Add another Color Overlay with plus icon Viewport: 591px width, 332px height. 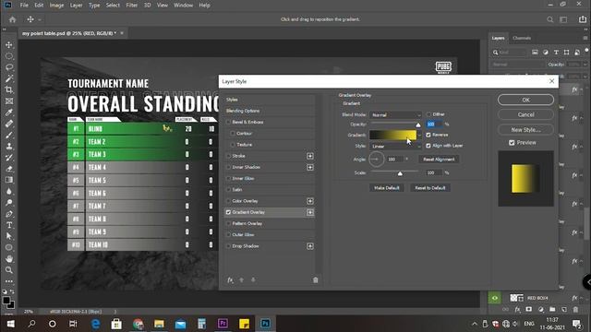(x=310, y=201)
